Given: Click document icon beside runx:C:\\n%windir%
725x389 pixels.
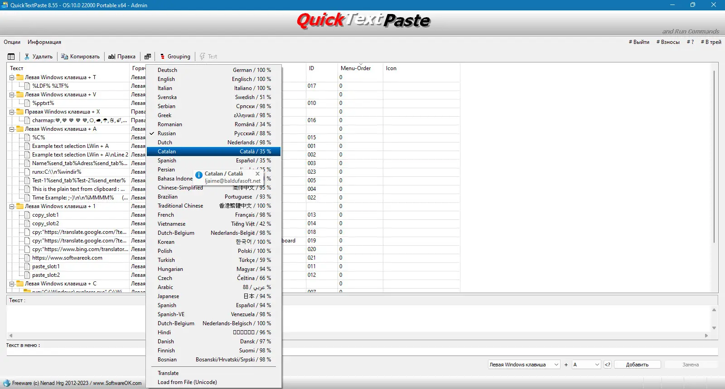Looking at the screenshot, I should [27, 172].
